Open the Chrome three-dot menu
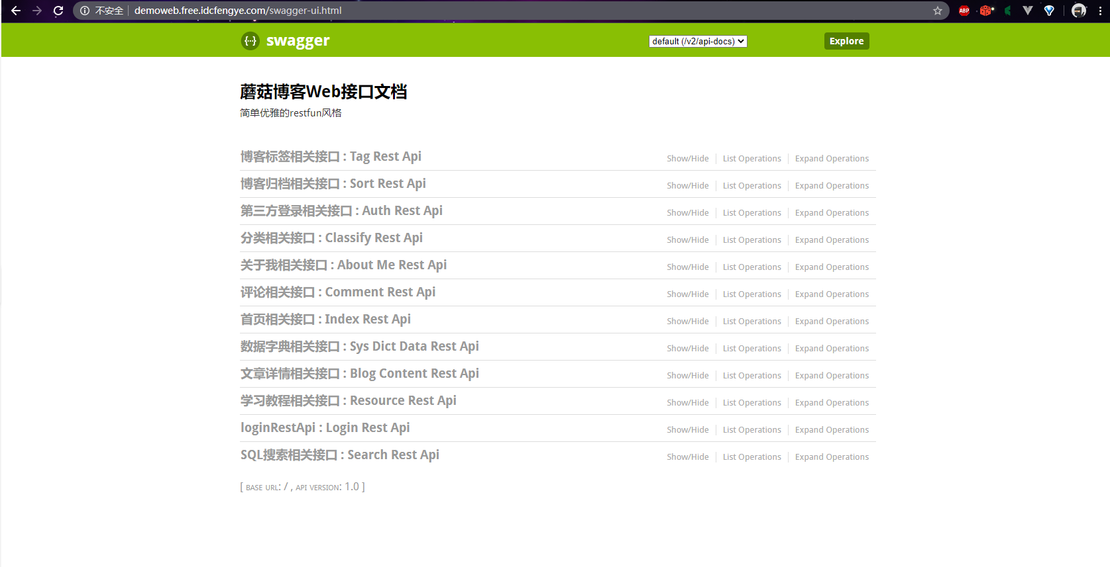This screenshot has width=1110, height=567. 1100,11
